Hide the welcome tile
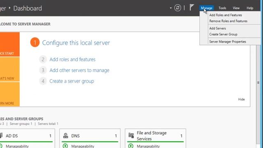This screenshot has height=148, width=263. tap(241, 99)
